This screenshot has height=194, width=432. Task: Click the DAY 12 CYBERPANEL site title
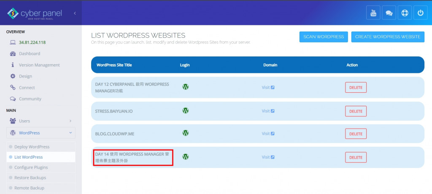click(132, 87)
